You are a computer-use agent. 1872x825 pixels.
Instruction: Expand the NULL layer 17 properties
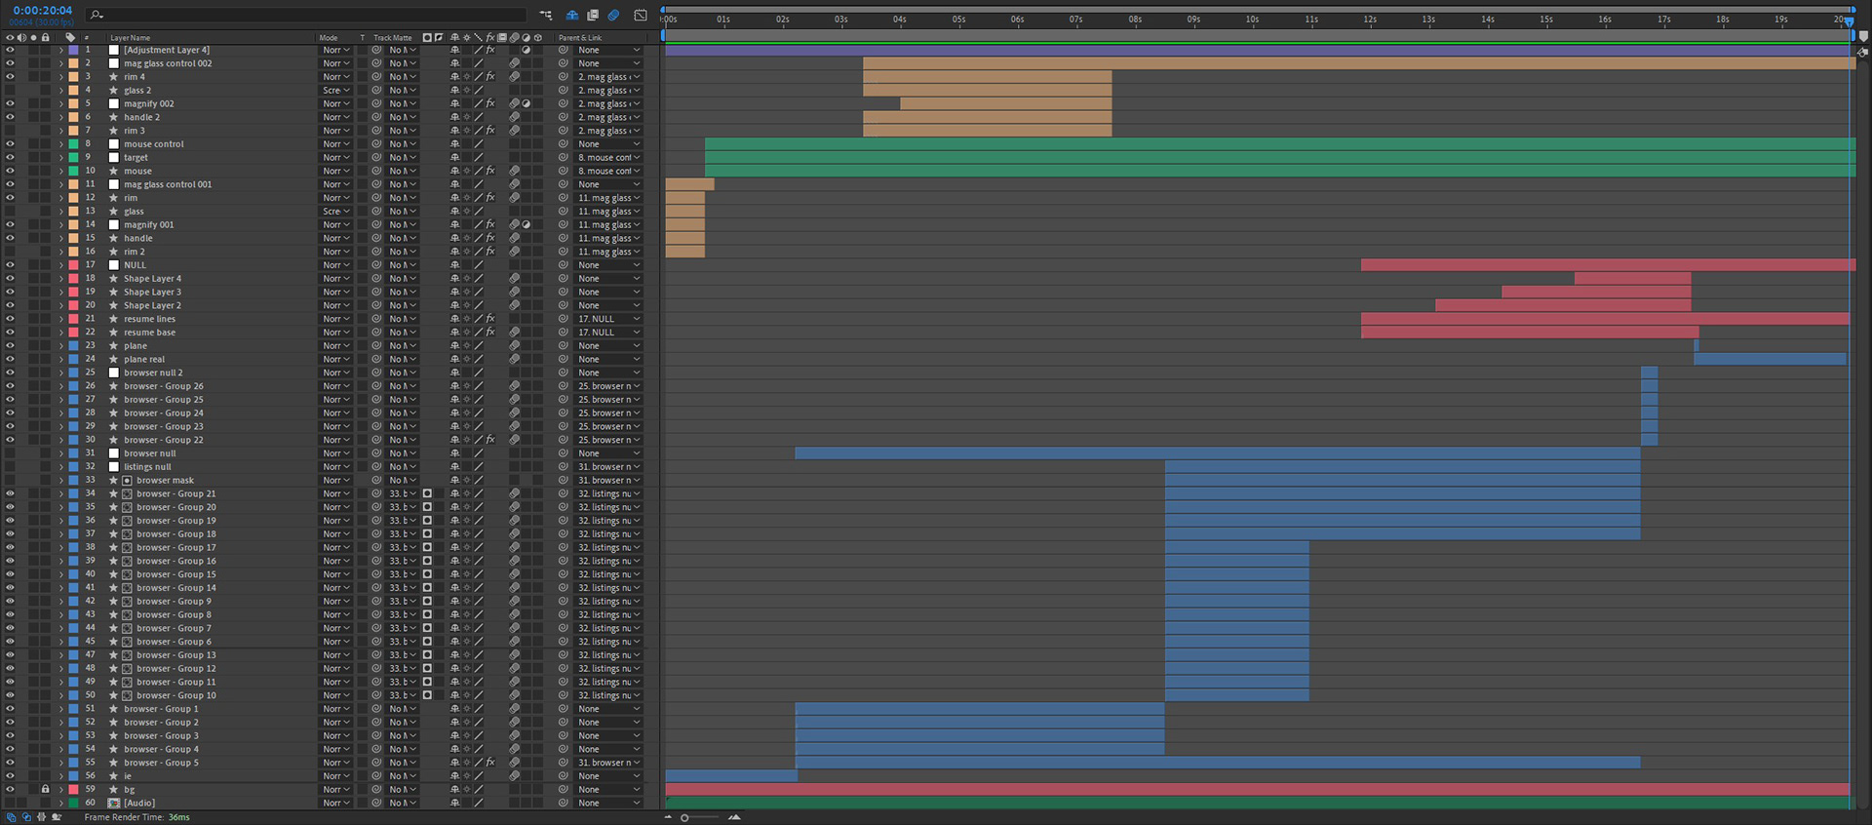pyautogui.click(x=60, y=265)
